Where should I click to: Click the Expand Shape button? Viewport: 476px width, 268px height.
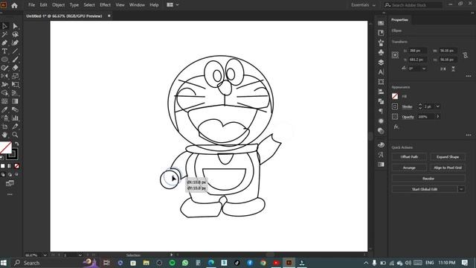pos(448,157)
